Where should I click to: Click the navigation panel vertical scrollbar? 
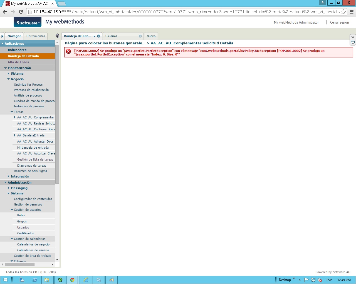pyautogui.click(x=57, y=114)
